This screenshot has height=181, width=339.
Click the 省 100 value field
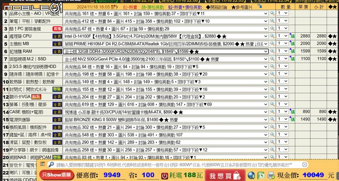coord(148,175)
